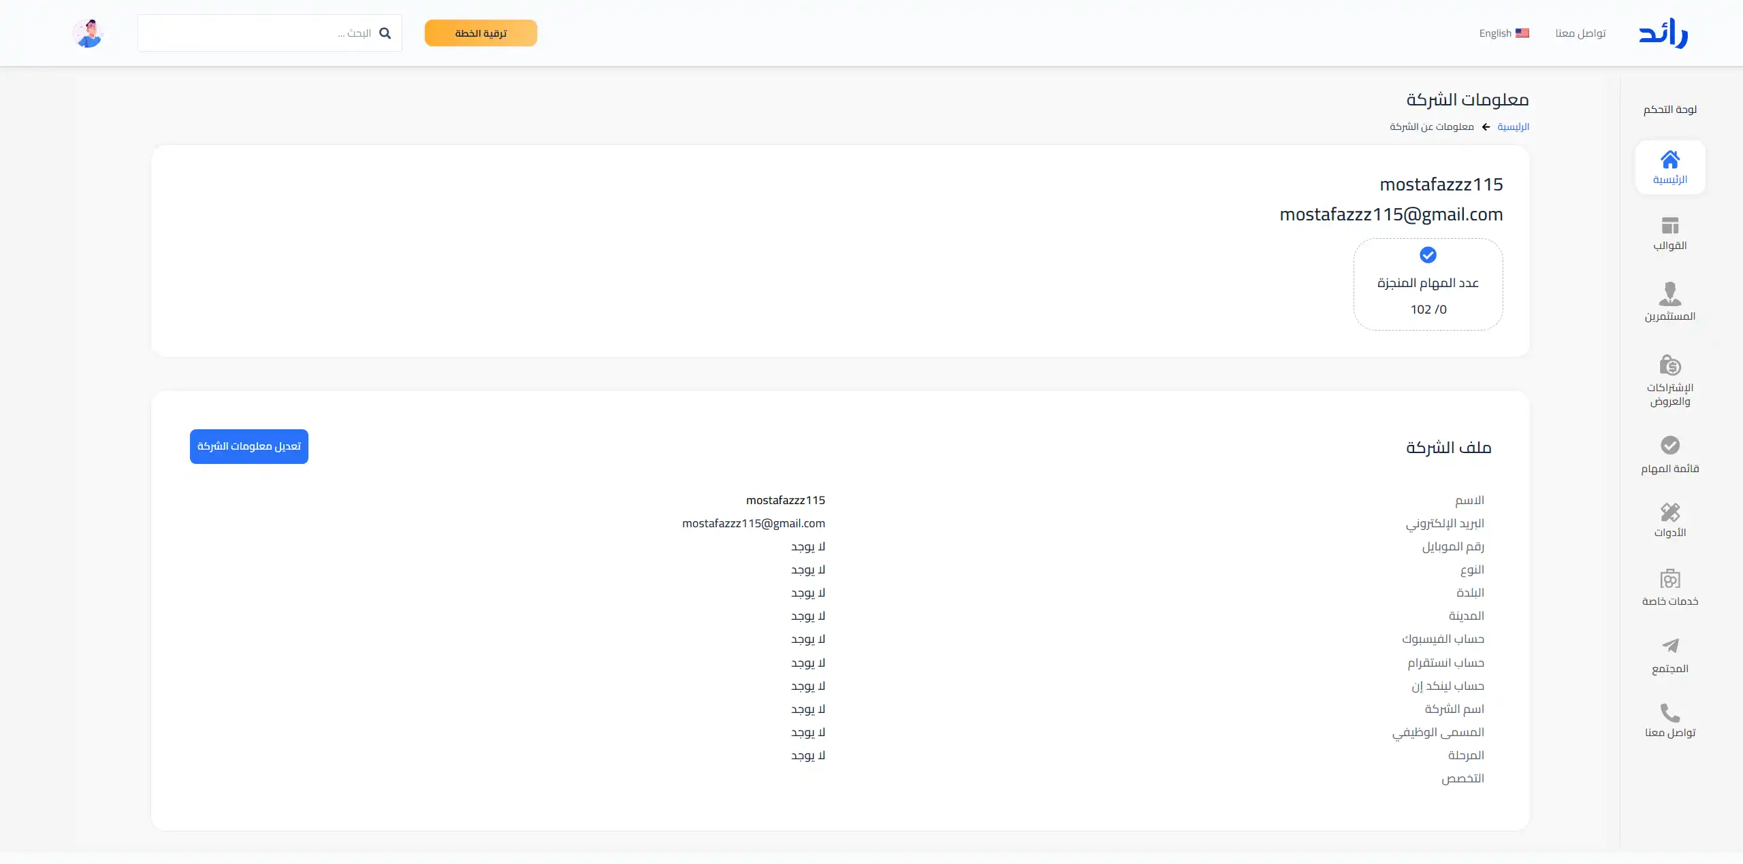Click the upgrade plan (ترقية الخطة) button
This screenshot has height=864, width=1743.
pyautogui.click(x=481, y=33)
